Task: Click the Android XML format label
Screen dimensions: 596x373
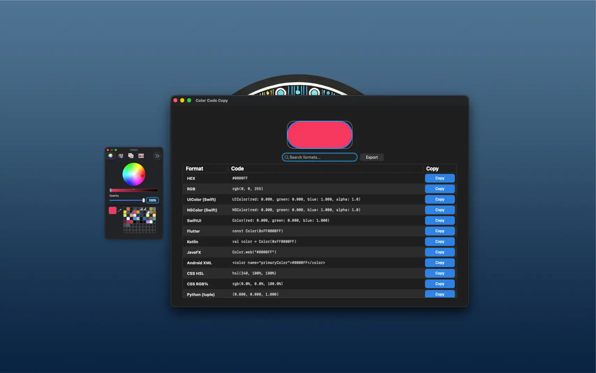Action: tap(199, 263)
